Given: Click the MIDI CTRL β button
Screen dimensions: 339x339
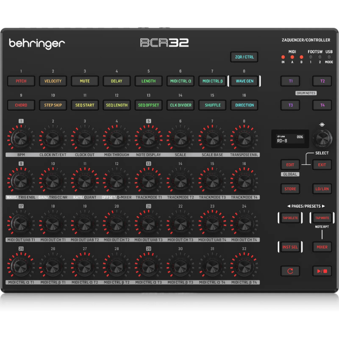Looking at the screenshot, I should pos(212,81).
